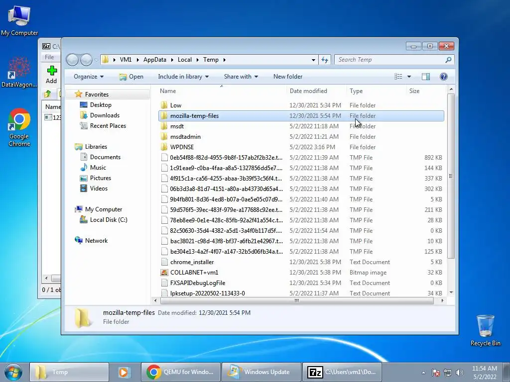Refresh the Temp folder view
The height and width of the screenshot is (382, 510).
tap(325, 60)
